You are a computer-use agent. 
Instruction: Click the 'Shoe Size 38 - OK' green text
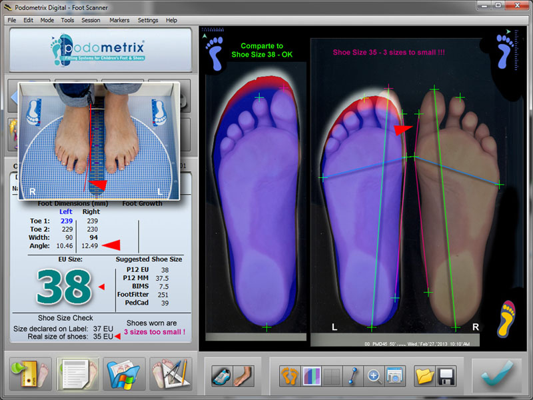[262, 55]
